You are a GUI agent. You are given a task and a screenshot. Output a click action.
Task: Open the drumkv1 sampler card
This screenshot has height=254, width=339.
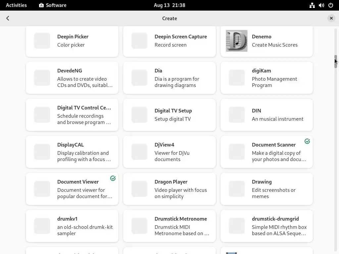(x=72, y=226)
